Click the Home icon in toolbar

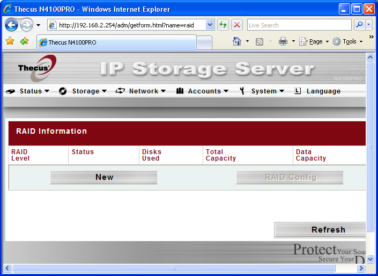tap(237, 41)
